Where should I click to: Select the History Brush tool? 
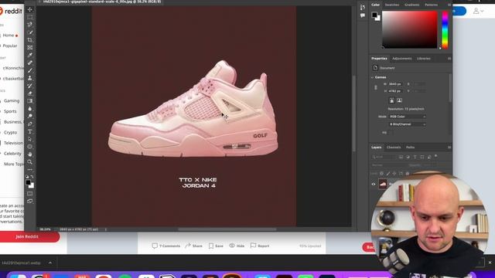30,86
